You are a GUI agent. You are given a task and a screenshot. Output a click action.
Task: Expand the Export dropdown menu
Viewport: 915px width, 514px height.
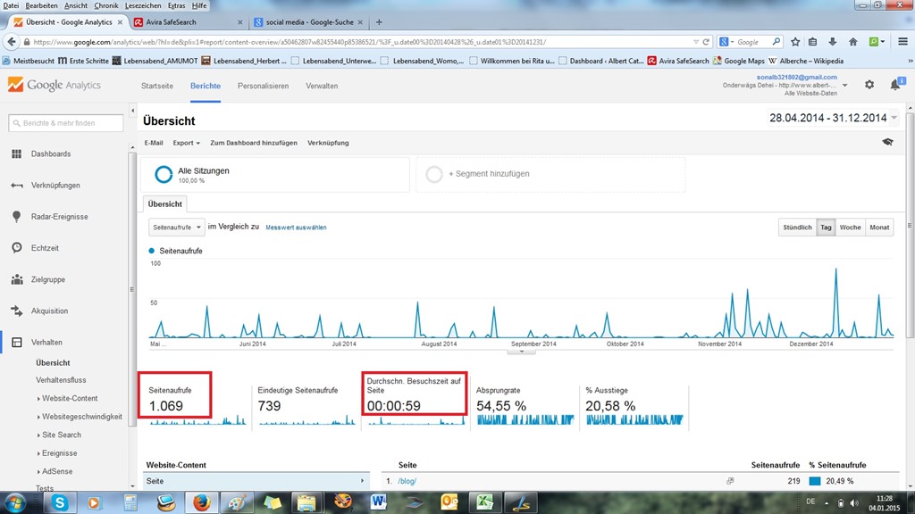186,143
